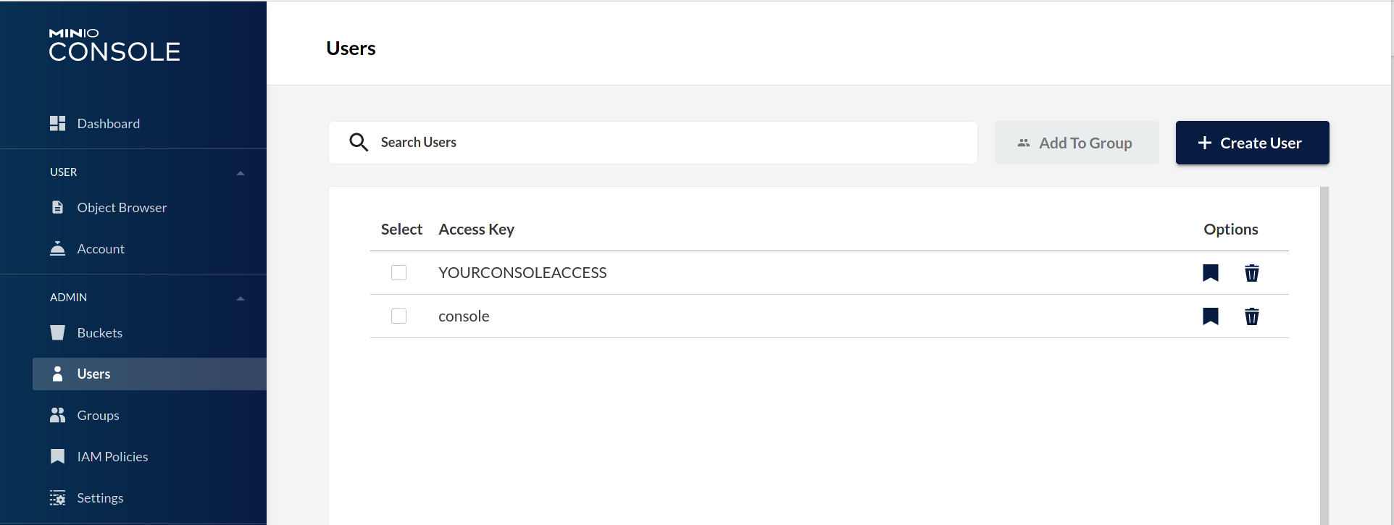Switch to the Users admin page

pyautogui.click(x=93, y=374)
